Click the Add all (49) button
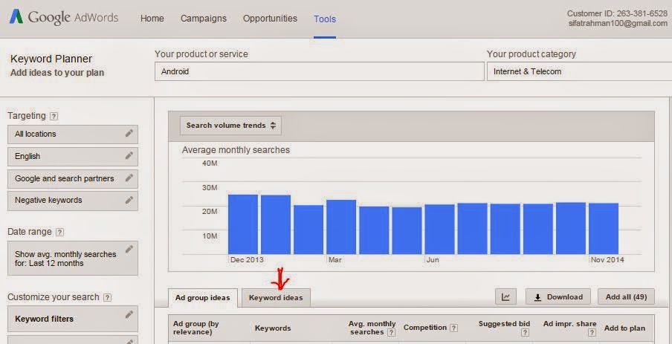The width and height of the screenshot is (672, 344). [x=626, y=296]
